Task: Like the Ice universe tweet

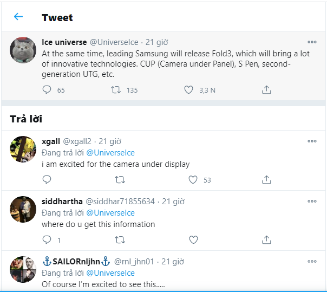Action: pos(188,90)
